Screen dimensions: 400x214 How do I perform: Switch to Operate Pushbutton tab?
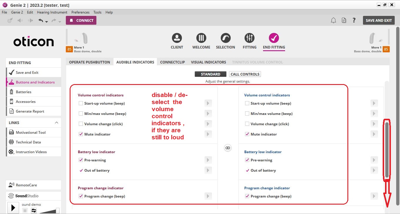click(90, 62)
